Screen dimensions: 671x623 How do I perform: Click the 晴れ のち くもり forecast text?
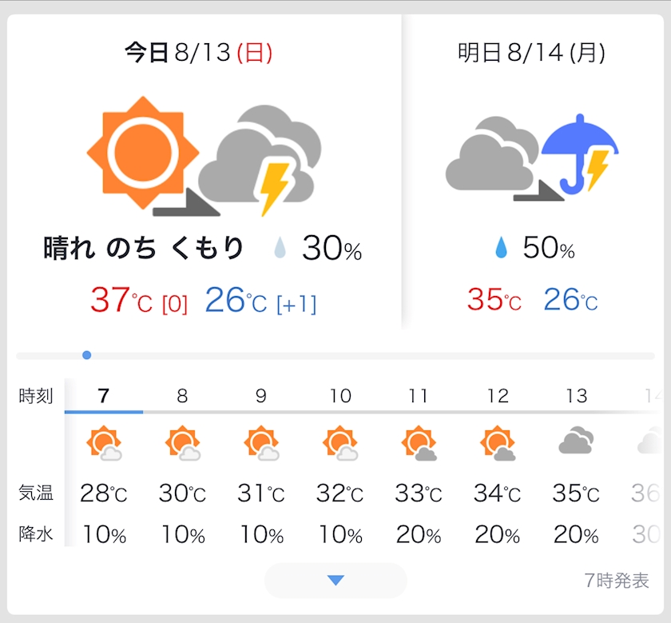point(144,249)
